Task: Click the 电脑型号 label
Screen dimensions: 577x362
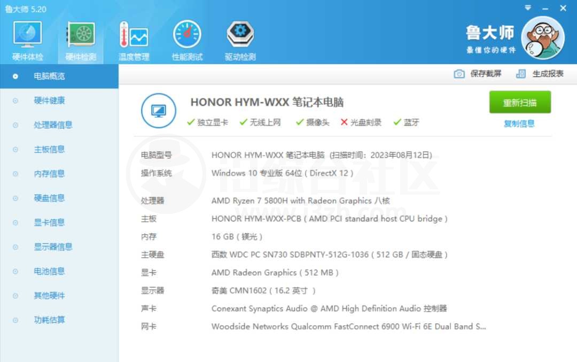Action: pyautogui.click(x=157, y=155)
